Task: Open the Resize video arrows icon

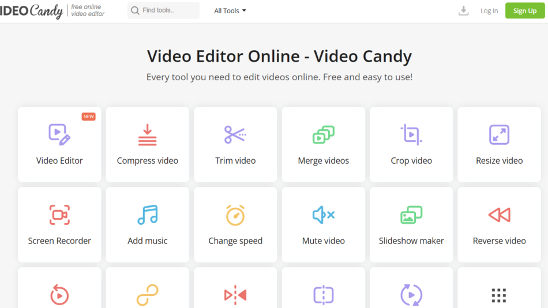Action: tap(499, 134)
